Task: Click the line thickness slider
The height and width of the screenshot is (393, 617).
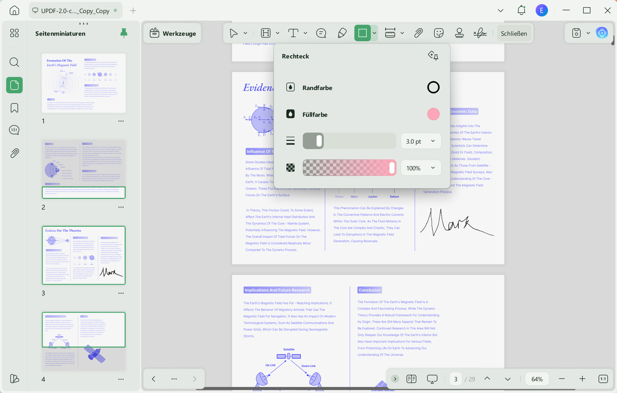Action: (x=350, y=141)
